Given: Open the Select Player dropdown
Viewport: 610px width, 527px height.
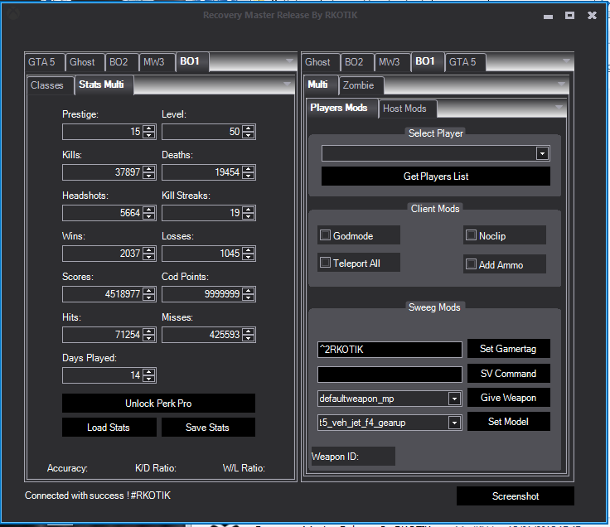Looking at the screenshot, I should (542, 153).
